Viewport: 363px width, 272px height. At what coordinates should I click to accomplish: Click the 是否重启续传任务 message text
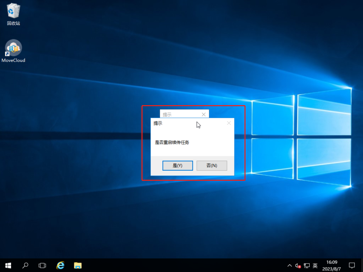pos(172,142)
